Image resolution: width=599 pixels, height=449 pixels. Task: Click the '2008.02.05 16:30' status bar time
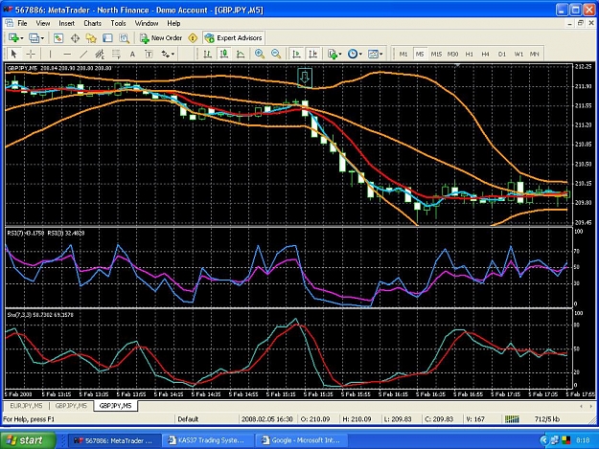click(266, 419)
